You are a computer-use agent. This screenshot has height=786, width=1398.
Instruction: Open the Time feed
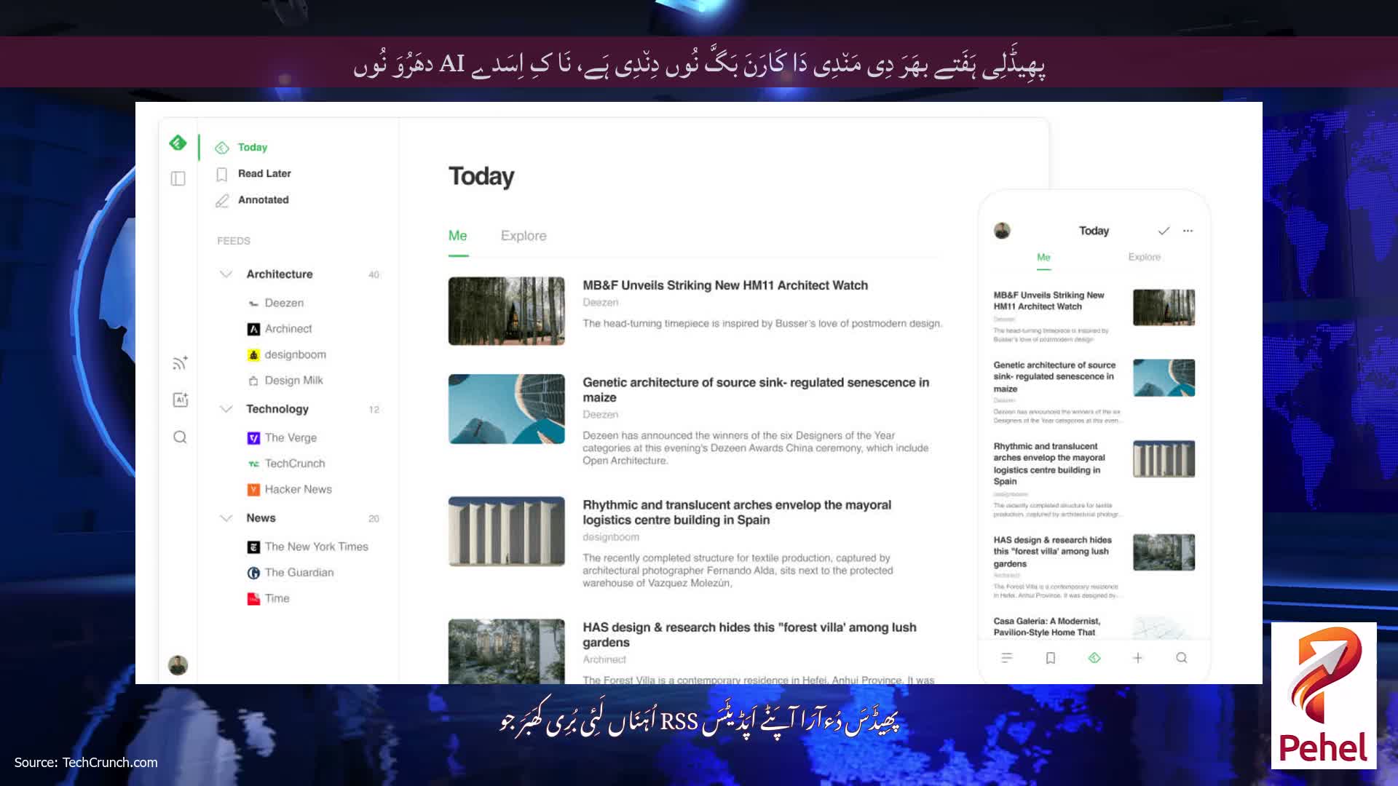point(277,599)
